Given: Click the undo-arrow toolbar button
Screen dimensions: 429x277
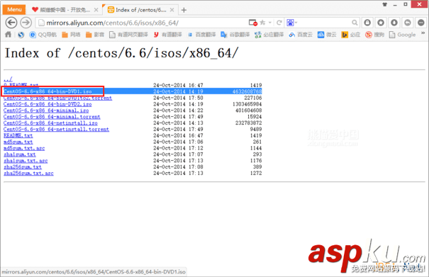Looking at the screenshot, I should pyautogui.click(x=408, y=23).
